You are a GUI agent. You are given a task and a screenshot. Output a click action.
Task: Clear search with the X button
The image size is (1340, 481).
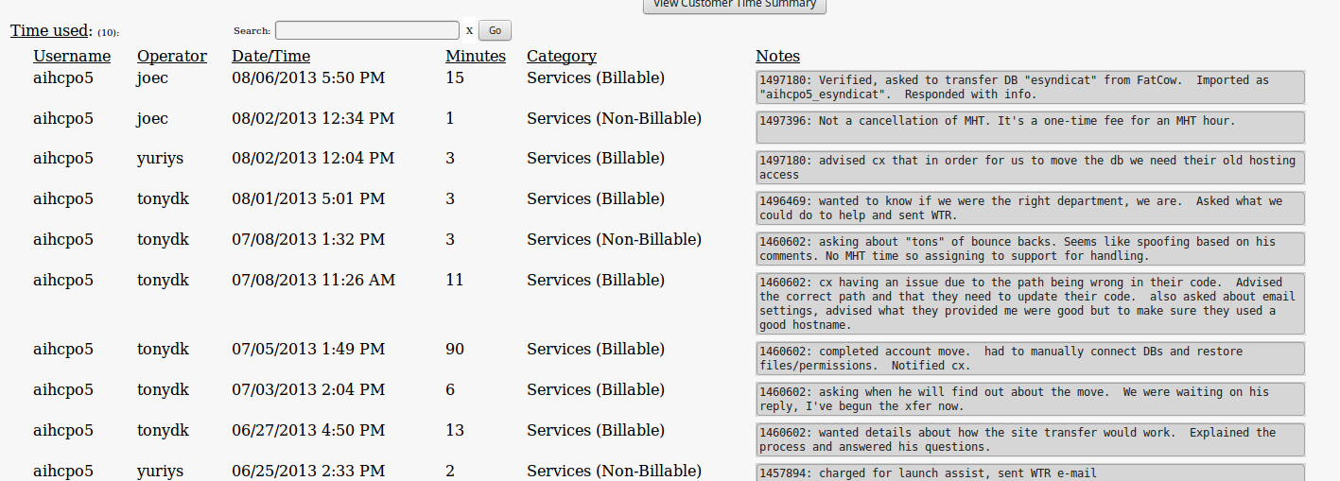[469, 30]
